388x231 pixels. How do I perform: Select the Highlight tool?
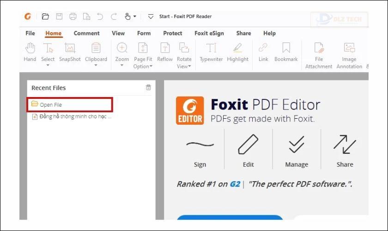tap(237, 52)
